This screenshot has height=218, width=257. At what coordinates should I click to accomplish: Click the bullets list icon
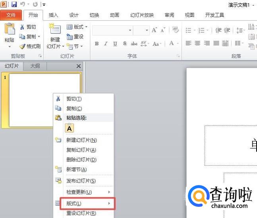point(188,30)
